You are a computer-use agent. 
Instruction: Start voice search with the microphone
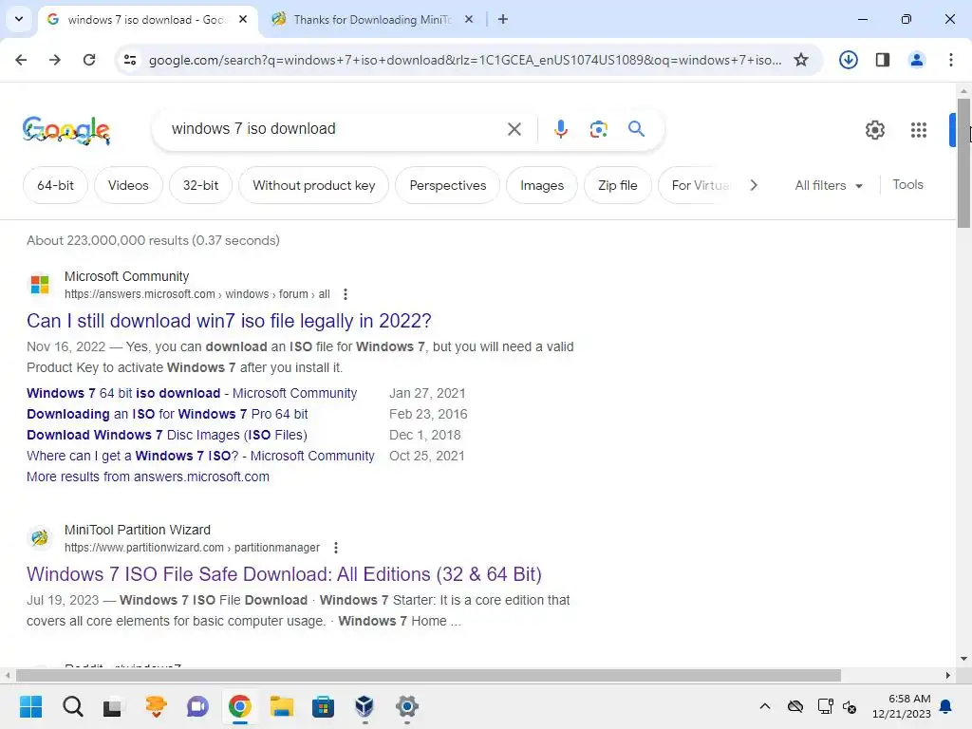[560, 129]
